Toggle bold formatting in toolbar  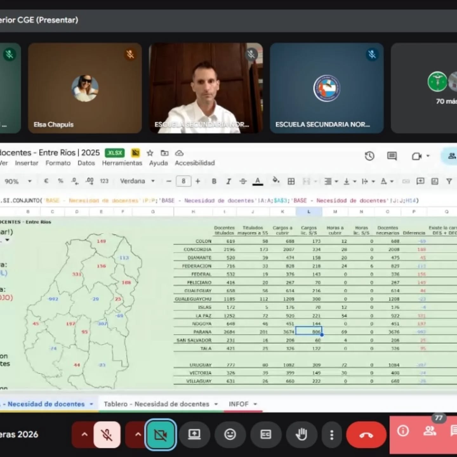point(214,181)
